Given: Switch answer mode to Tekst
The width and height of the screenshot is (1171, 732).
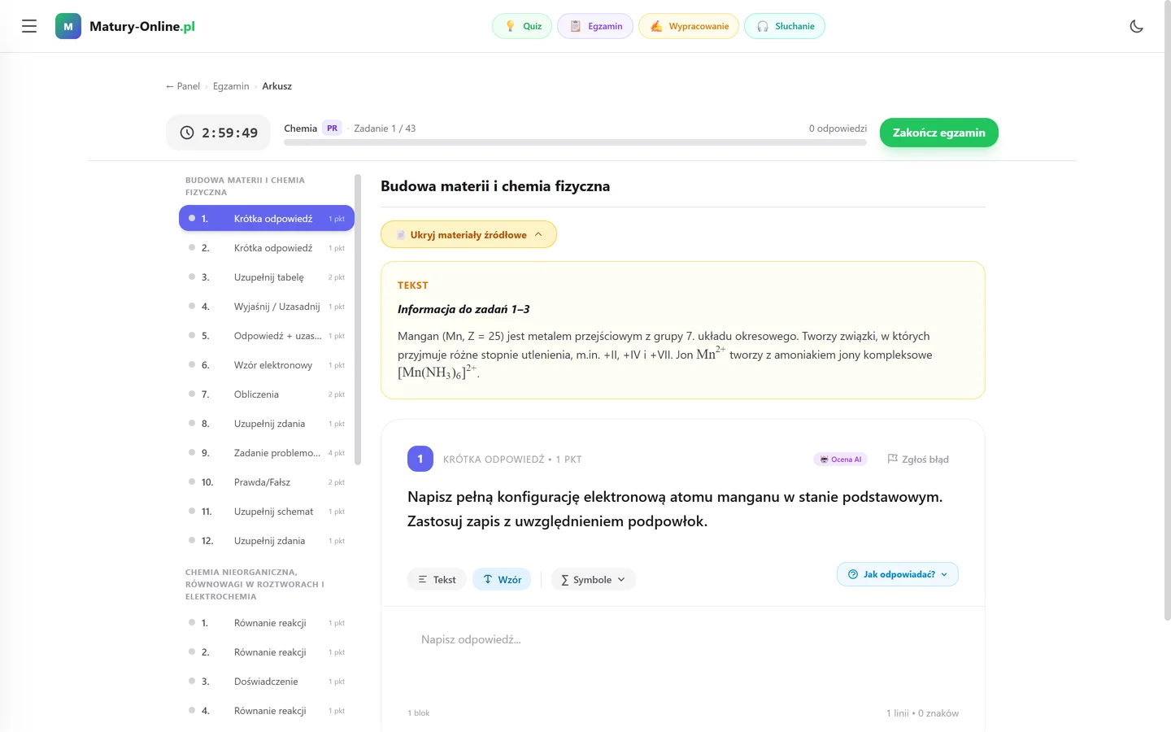Looking at the screenshot, I should pos(437,579).
